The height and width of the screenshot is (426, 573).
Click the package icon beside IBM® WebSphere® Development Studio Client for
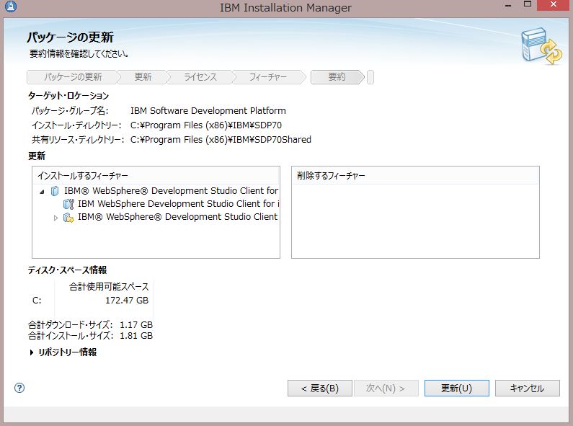[55, 191]
